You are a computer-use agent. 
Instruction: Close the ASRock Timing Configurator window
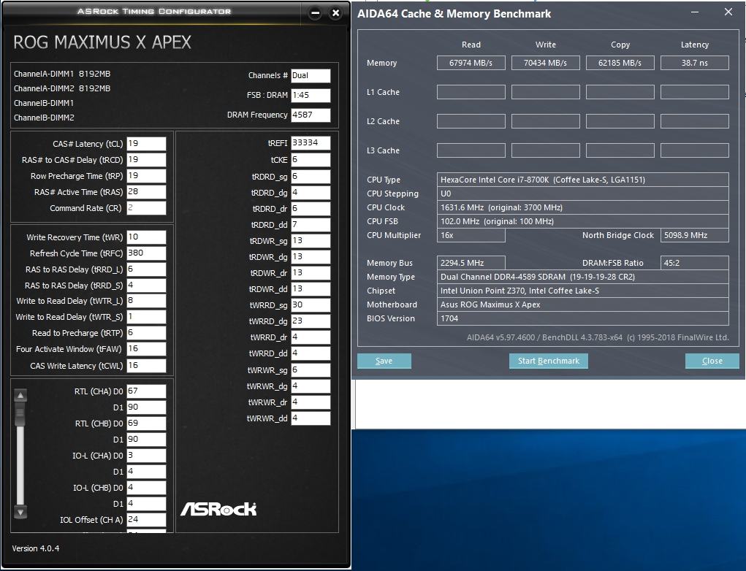335,13
